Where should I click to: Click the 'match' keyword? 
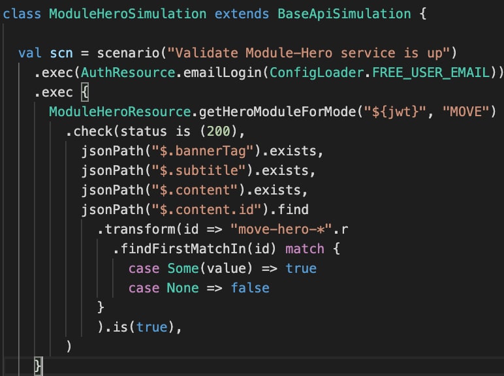click(x=305, y=249)
